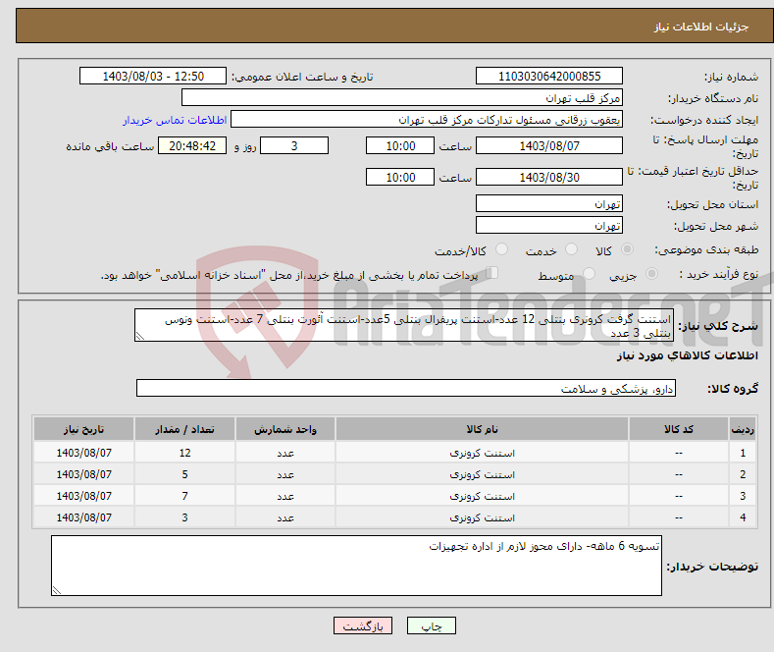Click the جزئیات اطلاعات نیاز header title
The width and height of the screenshot is (774, 652).
[x=701, y=27]
